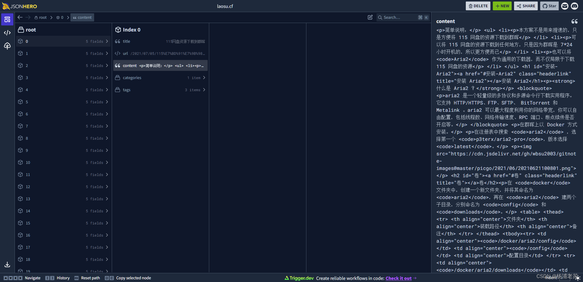
Task: Select root item 17
Action: click(x=63, y=247)
